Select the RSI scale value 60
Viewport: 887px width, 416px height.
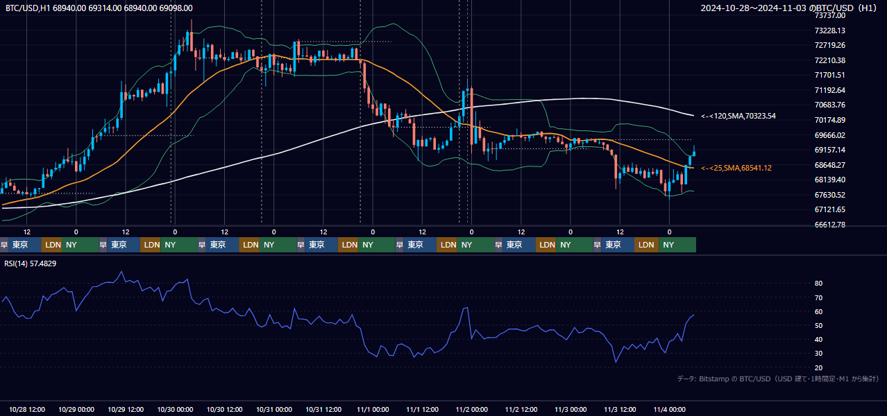click(819, 311)
